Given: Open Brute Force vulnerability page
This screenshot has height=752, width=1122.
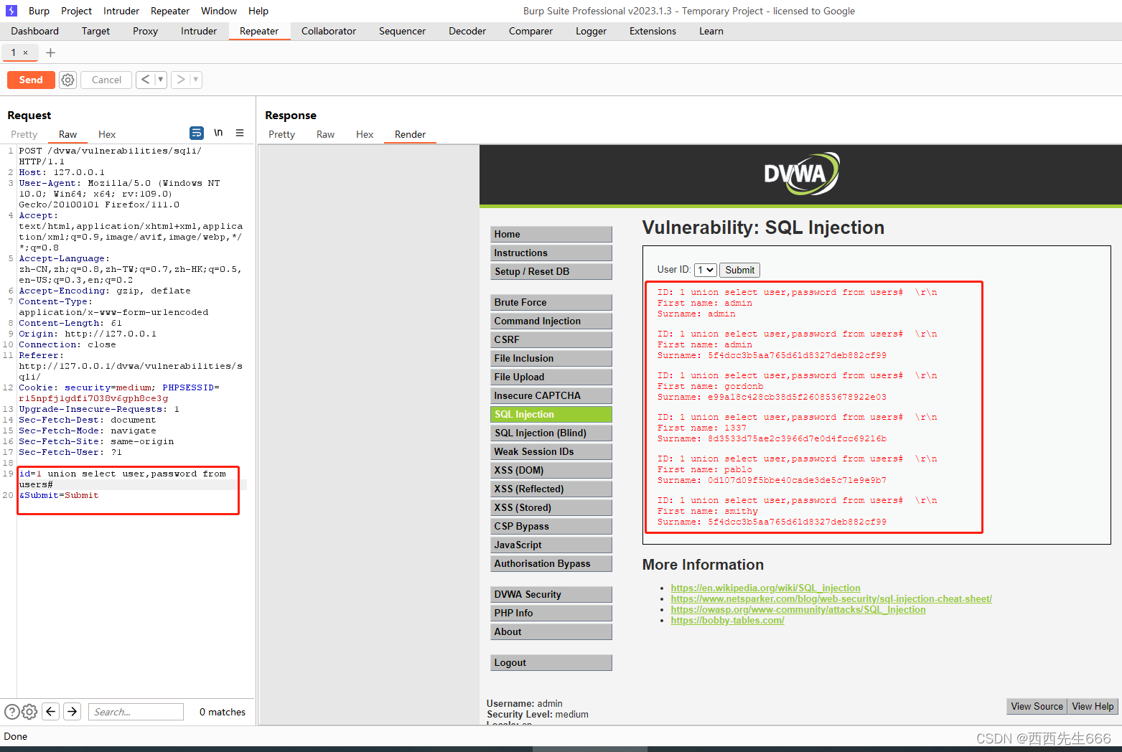Looking at the screenshot, I should point(551,302).
